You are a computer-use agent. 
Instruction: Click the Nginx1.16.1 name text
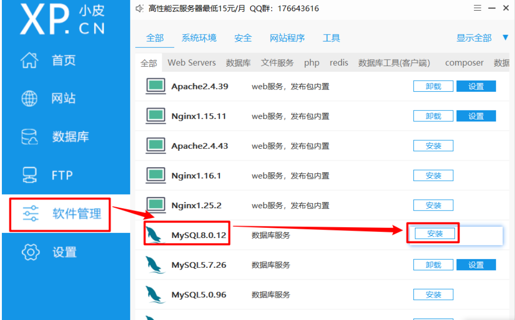[196, 176]
